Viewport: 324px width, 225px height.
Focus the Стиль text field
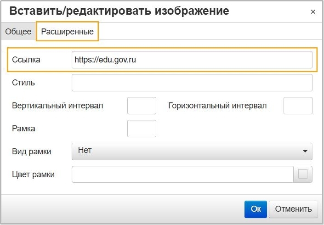[x=192, y=83]
